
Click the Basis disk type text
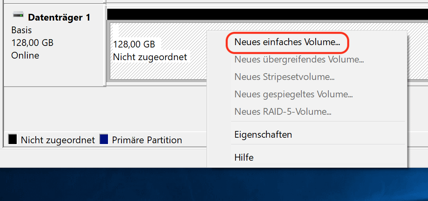[21, 30]
